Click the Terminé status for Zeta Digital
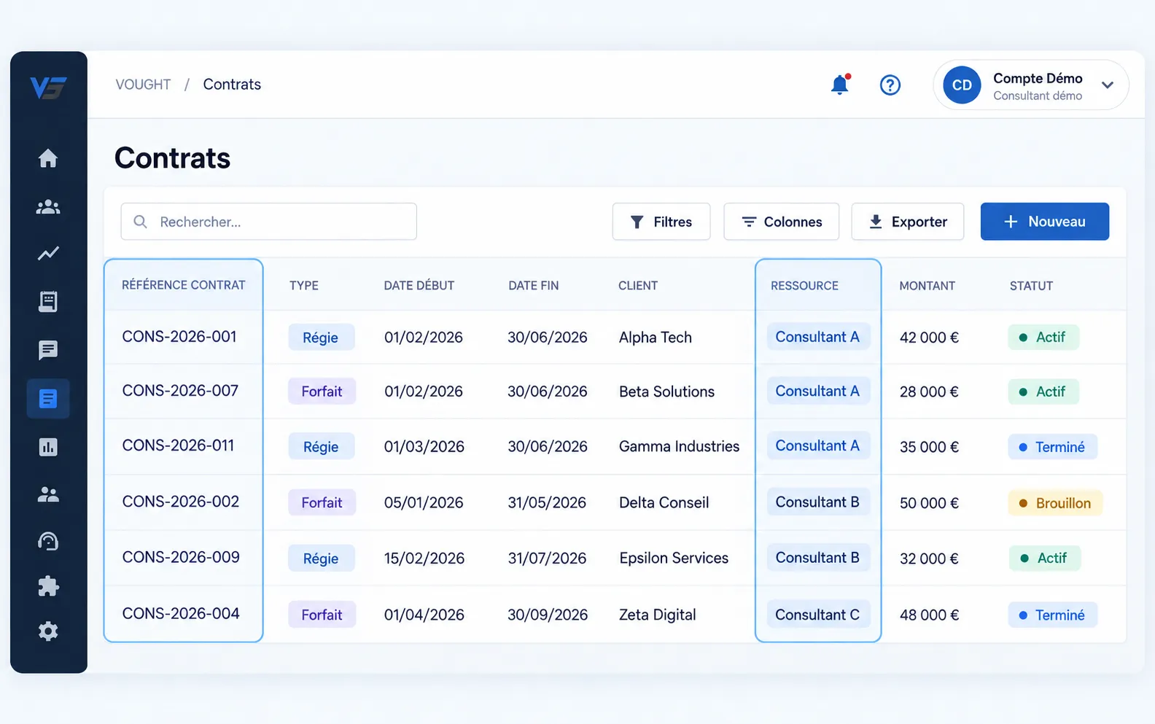1155x724 pixels. [1052, 615]
